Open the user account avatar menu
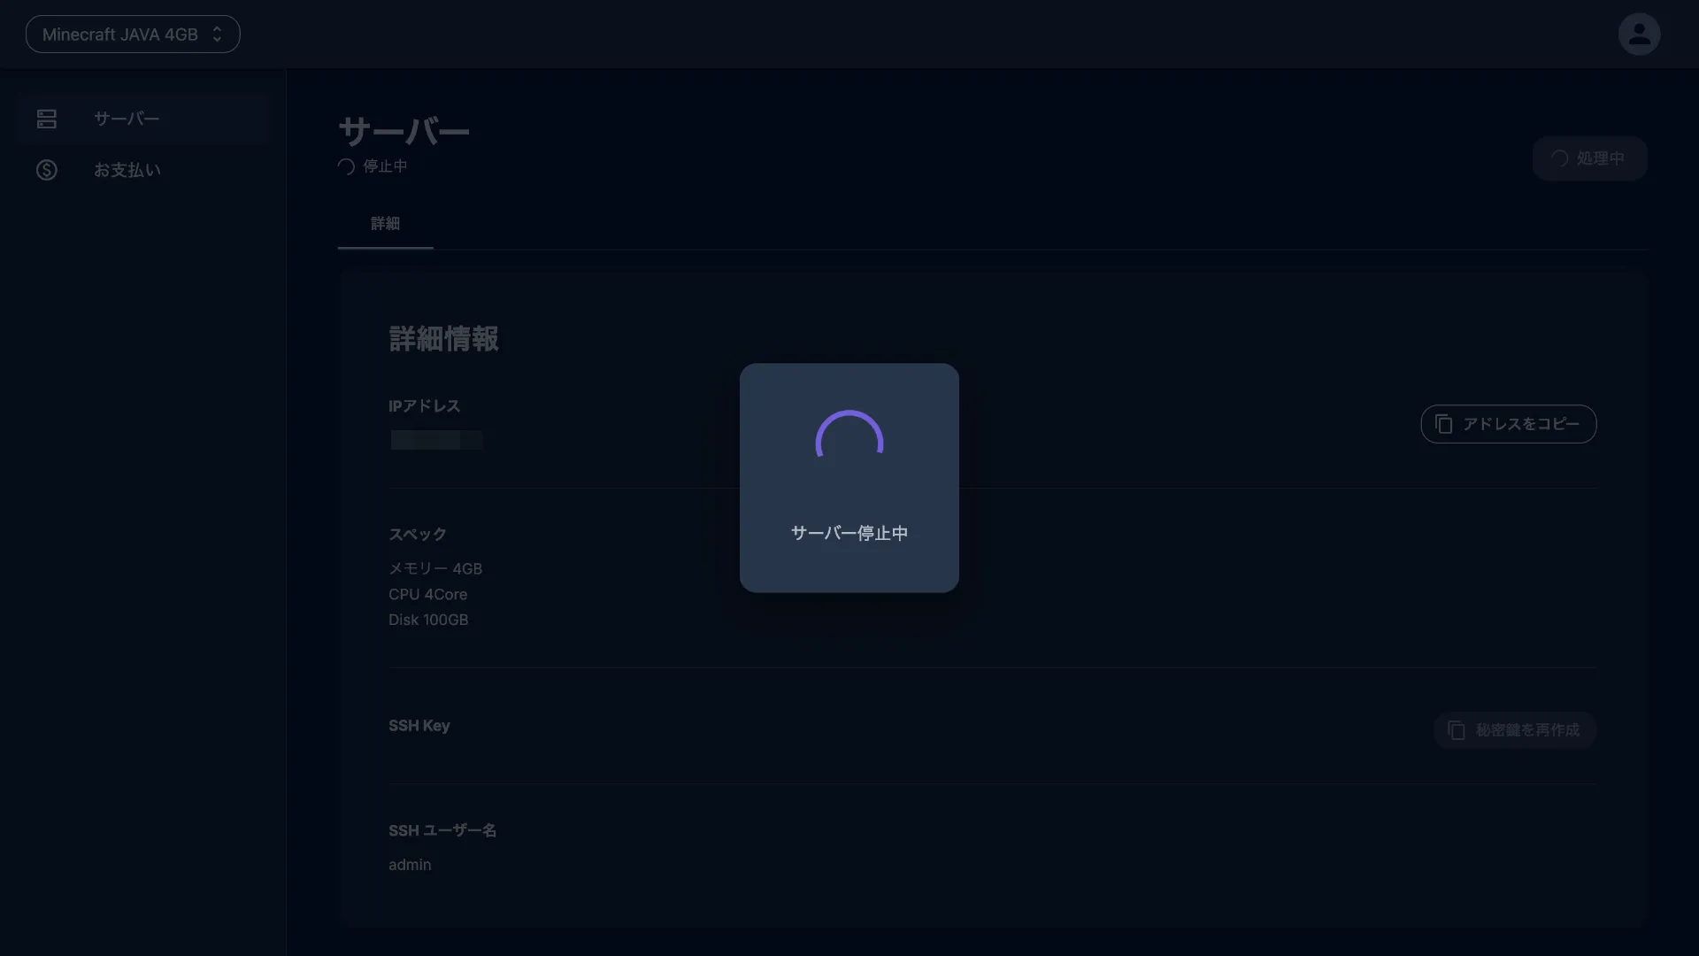 click(x=1639, y=35)
